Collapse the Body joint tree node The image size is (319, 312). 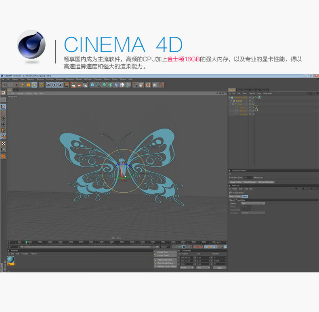233,104
